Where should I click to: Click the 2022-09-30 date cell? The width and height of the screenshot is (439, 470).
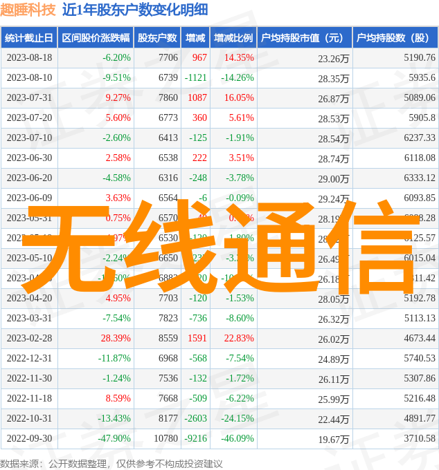[x=29, y=439]
